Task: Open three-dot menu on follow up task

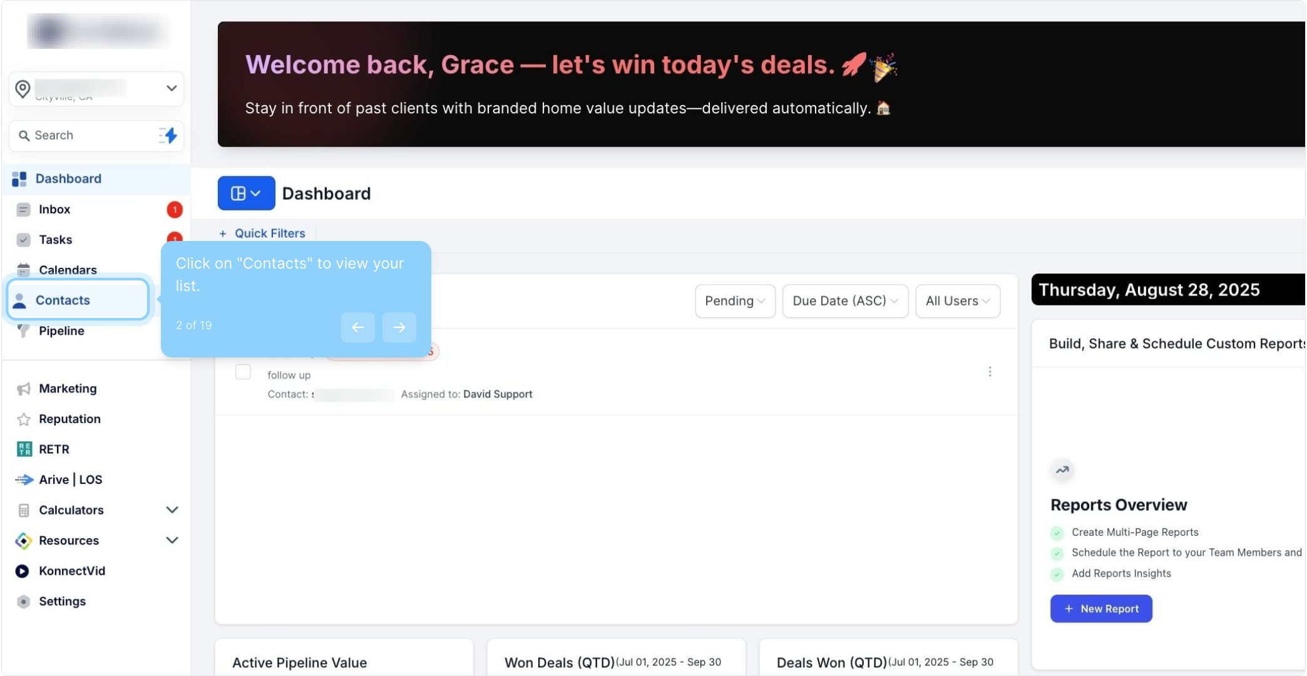Action: (x=990, y=372)
